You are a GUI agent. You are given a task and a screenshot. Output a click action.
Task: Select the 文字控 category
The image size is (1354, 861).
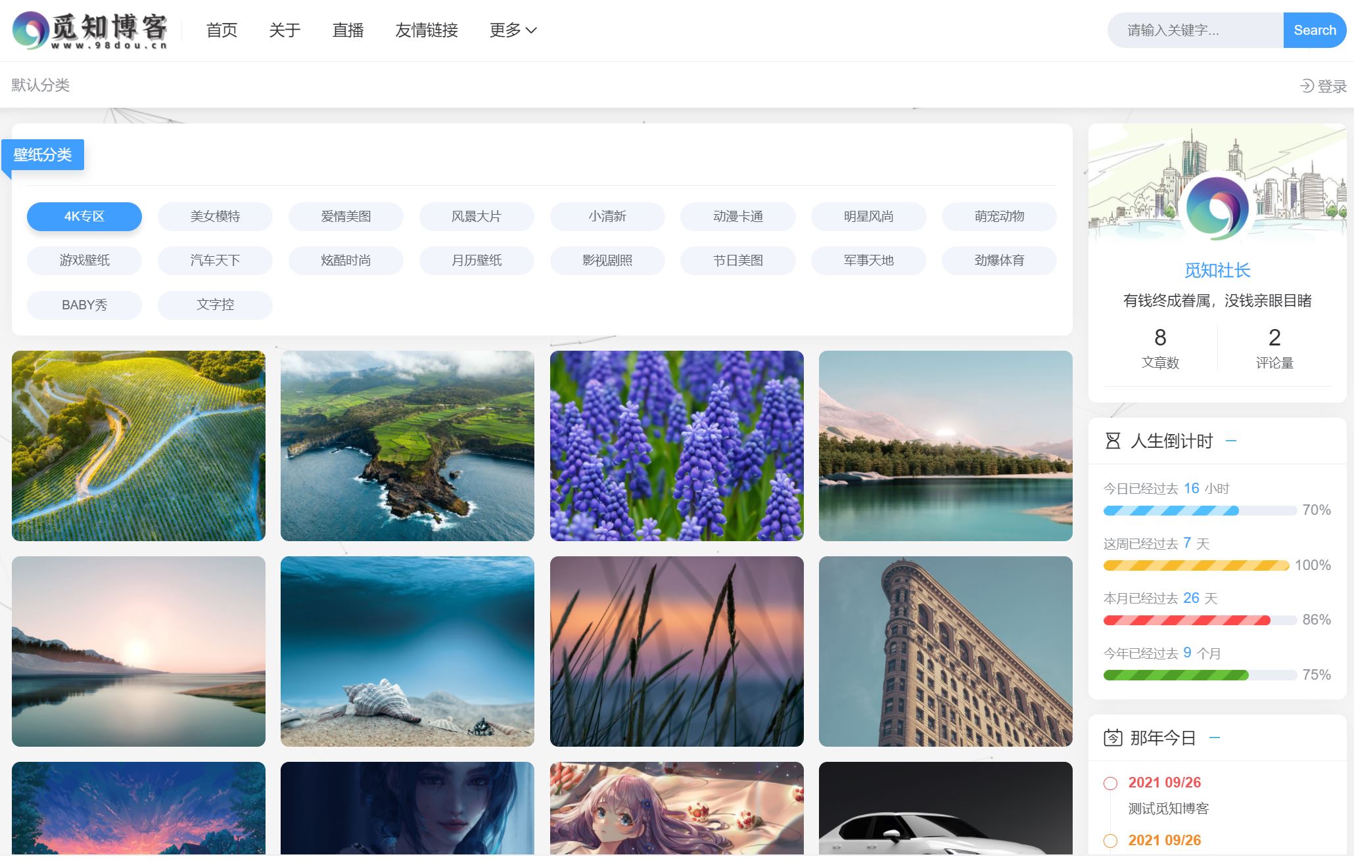215,305
